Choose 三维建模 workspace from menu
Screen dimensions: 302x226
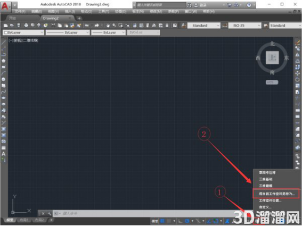click(x=266, y=186)
